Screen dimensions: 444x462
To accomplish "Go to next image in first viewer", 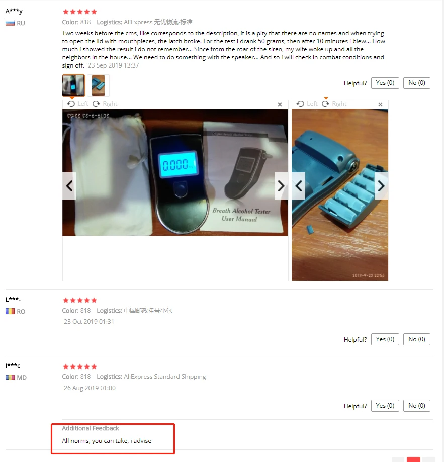I will click(281, 186).
